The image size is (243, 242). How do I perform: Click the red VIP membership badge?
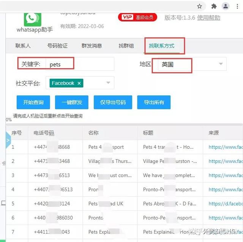point(138,17)
